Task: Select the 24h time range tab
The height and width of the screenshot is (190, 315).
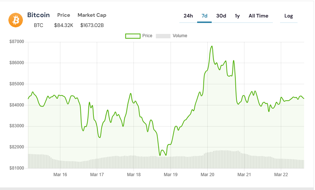Action: pyautogui.click(x=188, y=16)
